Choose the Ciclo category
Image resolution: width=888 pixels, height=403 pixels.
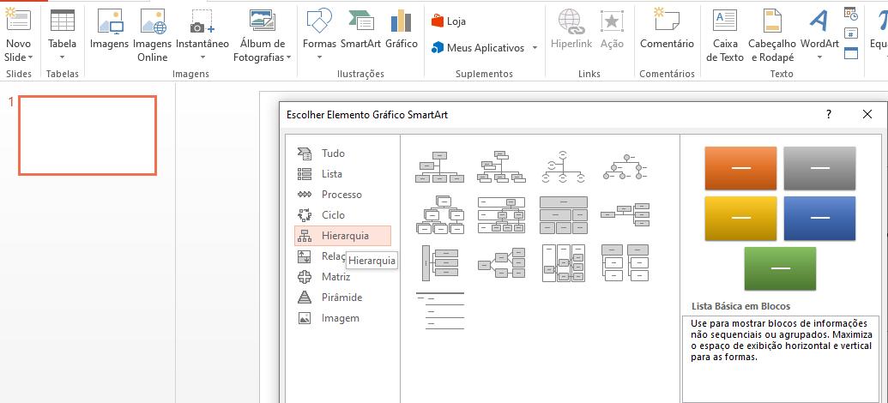333,215
